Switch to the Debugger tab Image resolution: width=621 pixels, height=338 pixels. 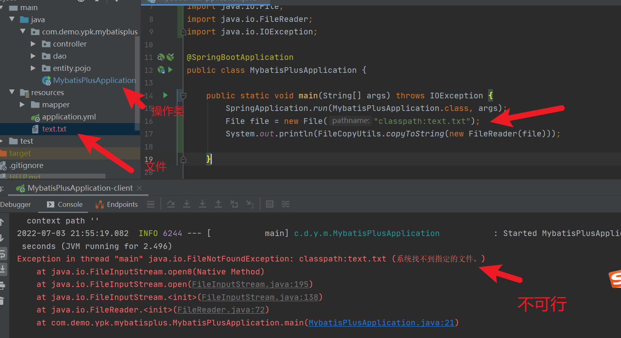coord(15,204)
